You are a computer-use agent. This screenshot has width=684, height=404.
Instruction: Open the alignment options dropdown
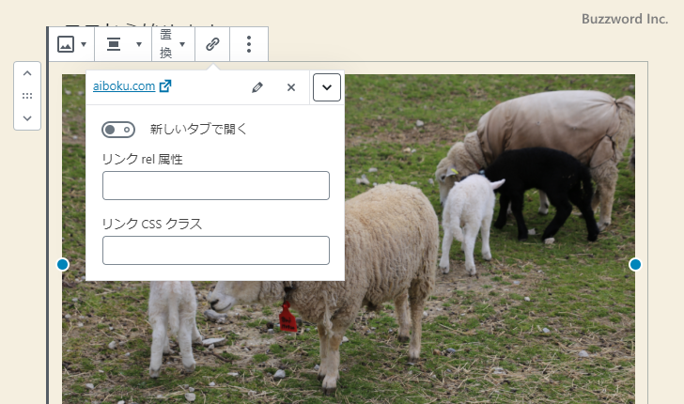[123, 44]
